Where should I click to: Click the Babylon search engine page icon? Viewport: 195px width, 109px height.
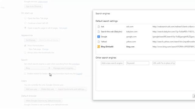pos(99,31)
